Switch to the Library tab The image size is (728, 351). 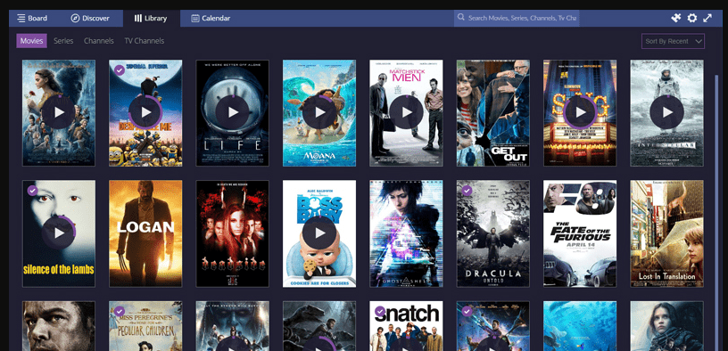(152, 18)
